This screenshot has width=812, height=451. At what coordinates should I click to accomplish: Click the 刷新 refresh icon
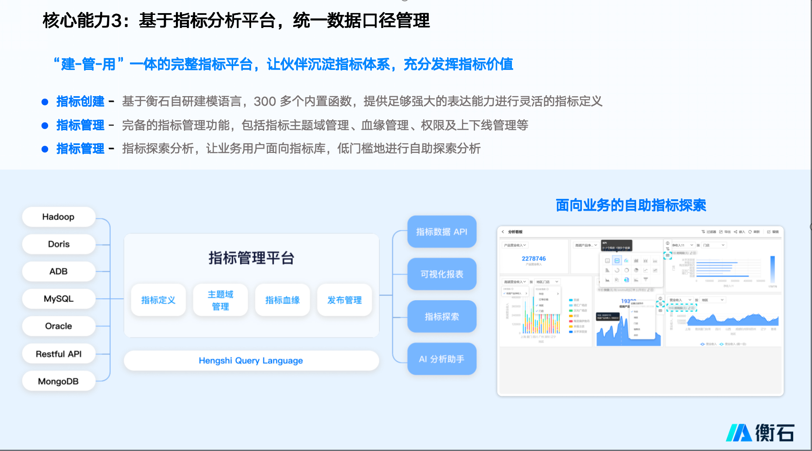click(751, 232)
